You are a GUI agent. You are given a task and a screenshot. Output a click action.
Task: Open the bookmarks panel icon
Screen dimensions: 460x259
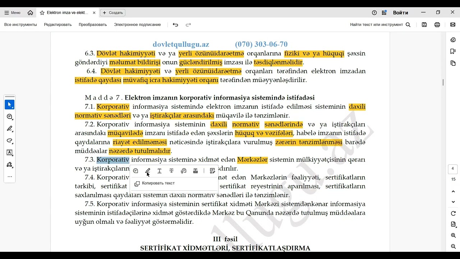pyautogui.click(x=453, y=51)
